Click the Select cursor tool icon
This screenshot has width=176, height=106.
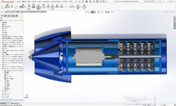coord(97,1)
